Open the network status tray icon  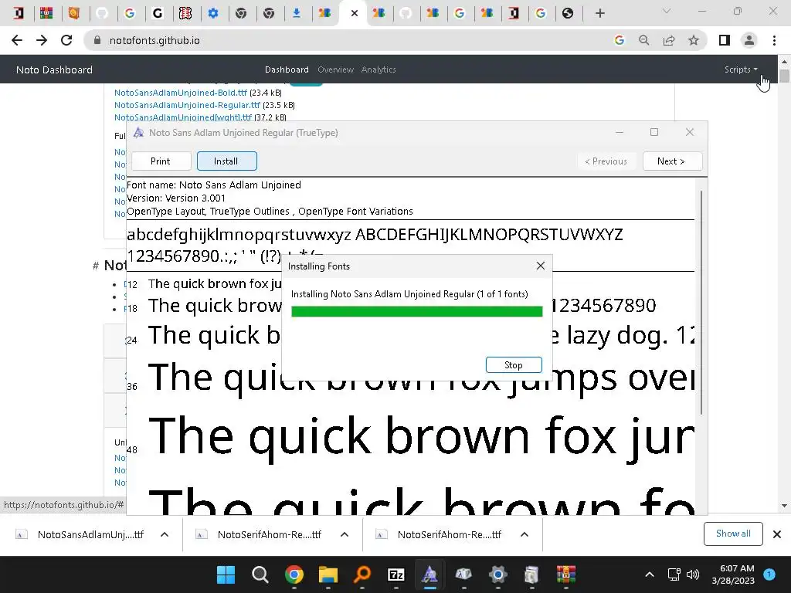[674, 574]
